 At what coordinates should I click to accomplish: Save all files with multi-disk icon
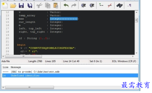coord(30,6)
